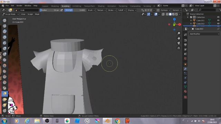Open the World properties tab
This screenshot has width=221, height=124.
click(x=185, y=59)
